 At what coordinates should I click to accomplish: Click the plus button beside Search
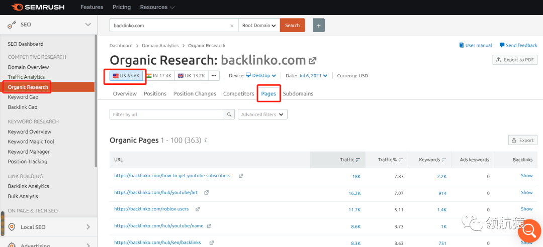pyautogui.click(x=319, y=26)
